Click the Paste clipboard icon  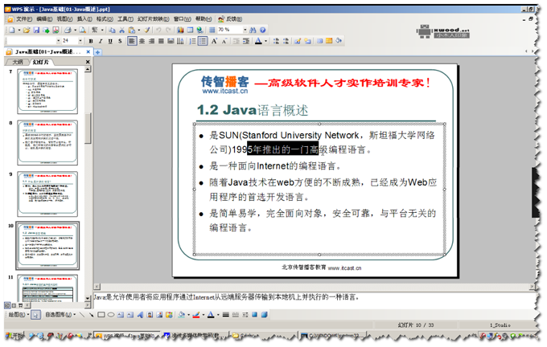[x=131, y=31]
